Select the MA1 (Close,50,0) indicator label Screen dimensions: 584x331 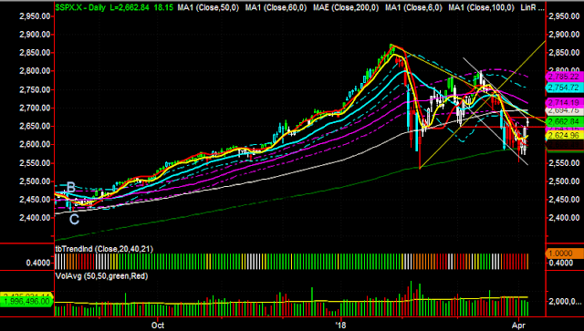[x=208, y=7]
